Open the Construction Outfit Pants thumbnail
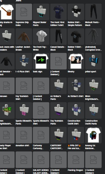The height and width of the screenshot is (174, 105). click(x=93, y=110)
